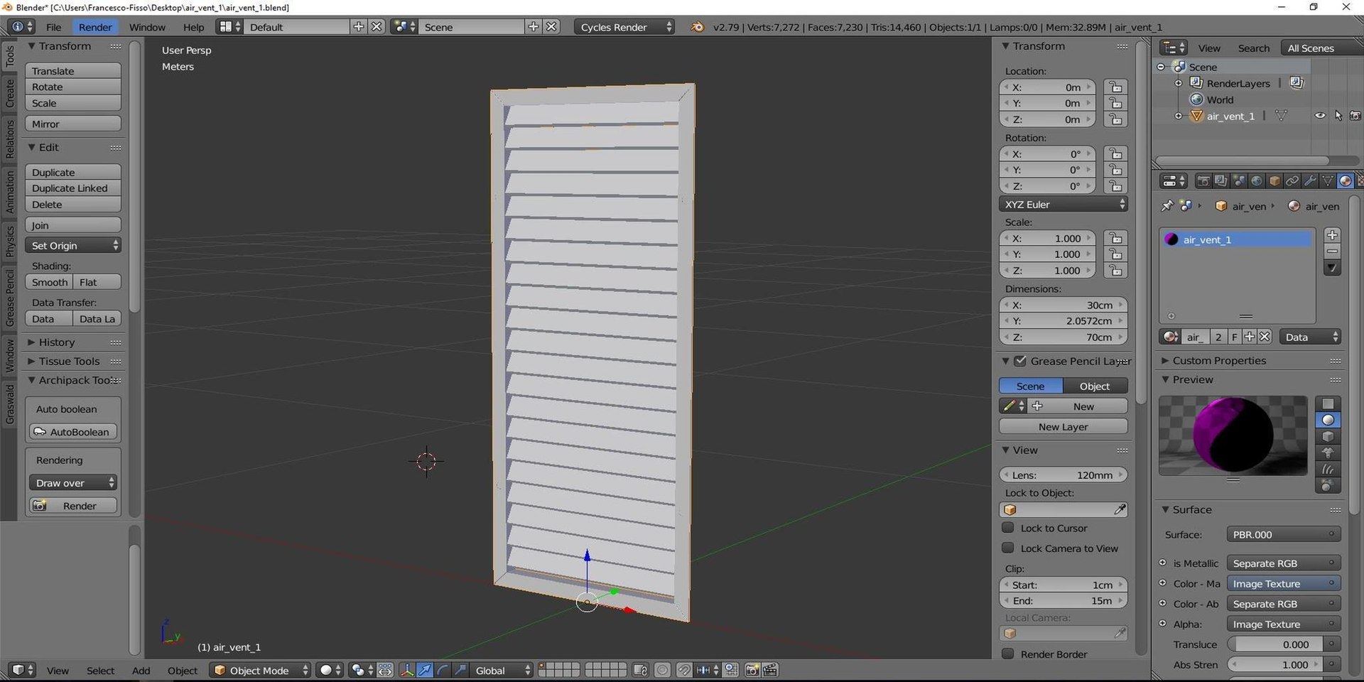The height and width of the screenshot is (682, 1364).
Task: Open the File menu
Action: [x=53, y=27]
